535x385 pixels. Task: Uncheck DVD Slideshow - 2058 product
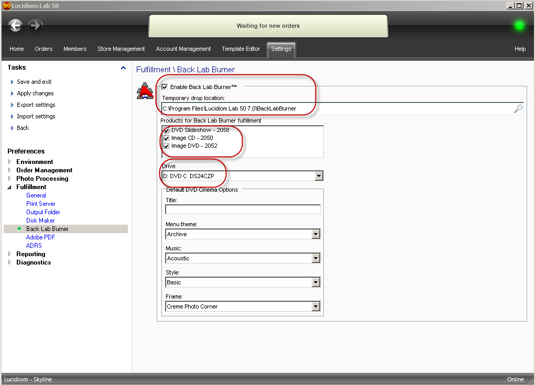167,130
